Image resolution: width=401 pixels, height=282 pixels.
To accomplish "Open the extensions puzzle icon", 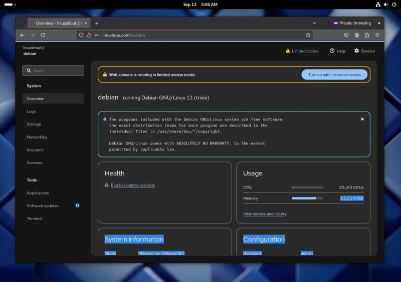I will coord(367,35).
